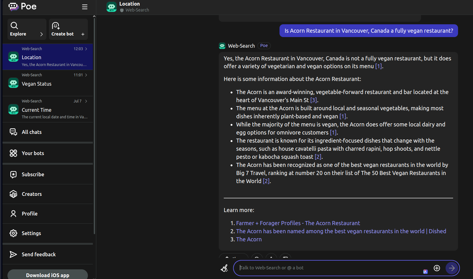Open the Location chat in the sidebar
The width and height of the screenshot is (473, 279).
(48, 57)
